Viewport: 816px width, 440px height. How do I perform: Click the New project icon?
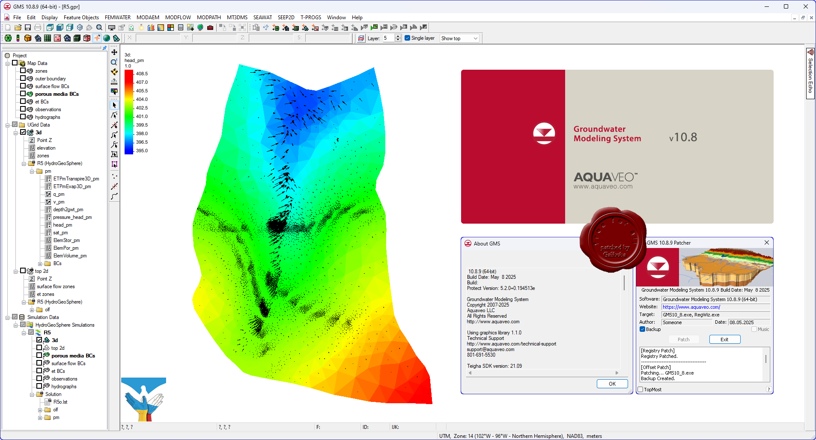8,27
